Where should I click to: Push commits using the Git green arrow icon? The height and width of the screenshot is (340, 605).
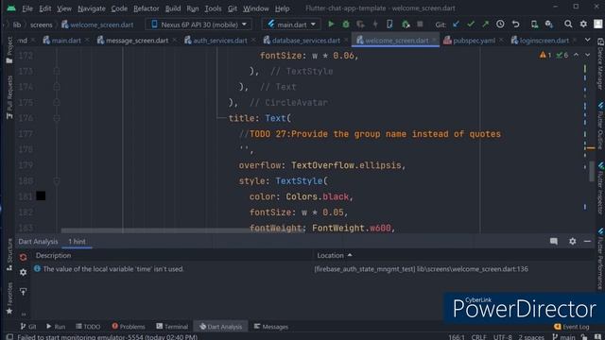pos(485,25)
